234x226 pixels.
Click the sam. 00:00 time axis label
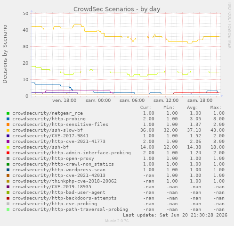98,100
